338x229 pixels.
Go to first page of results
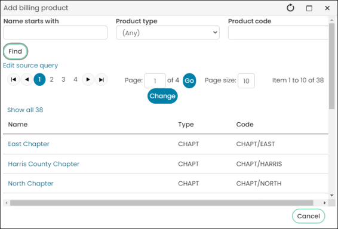(14, 79)
